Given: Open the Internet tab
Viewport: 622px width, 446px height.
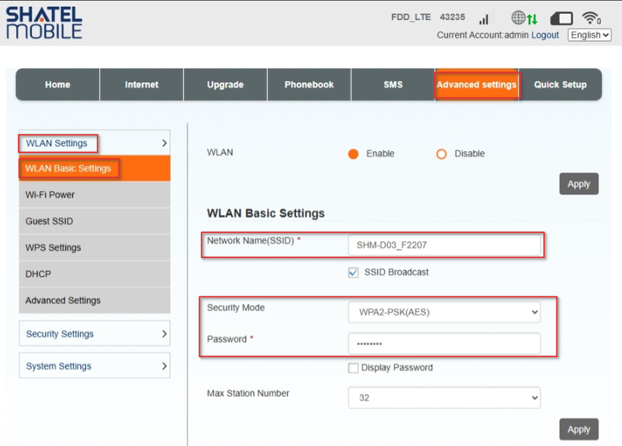Looking at the screenshot, I should (141, 84).
